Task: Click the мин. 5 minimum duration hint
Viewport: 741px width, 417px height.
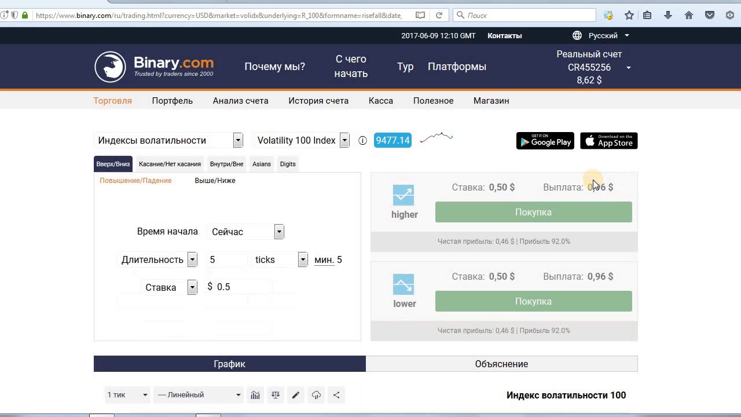Action: (328, 259)
